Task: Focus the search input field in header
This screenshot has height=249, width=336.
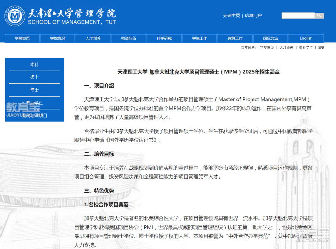Action: [298, 16]
